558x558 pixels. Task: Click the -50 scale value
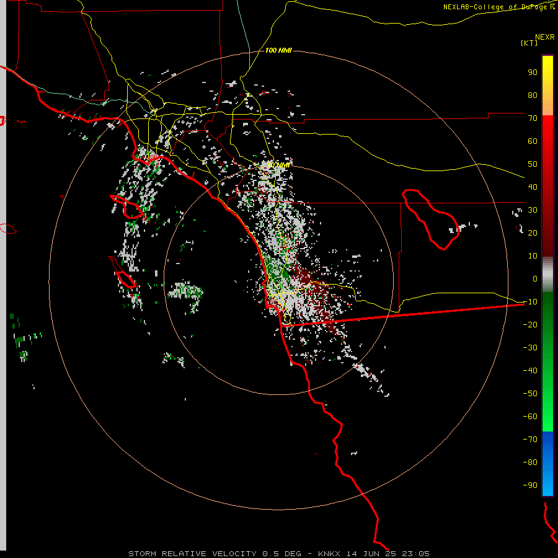pyautogui.click(x=530, y=394)
